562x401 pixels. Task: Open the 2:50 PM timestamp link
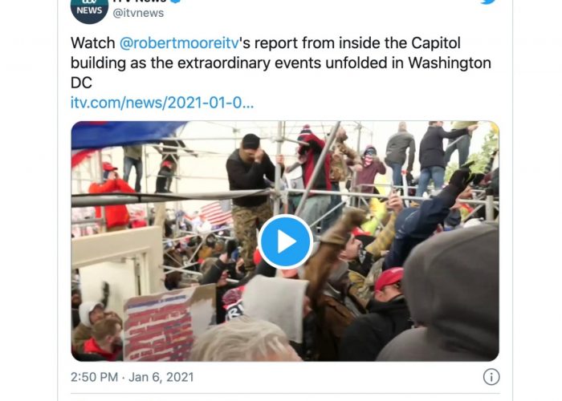pos(94,377)
